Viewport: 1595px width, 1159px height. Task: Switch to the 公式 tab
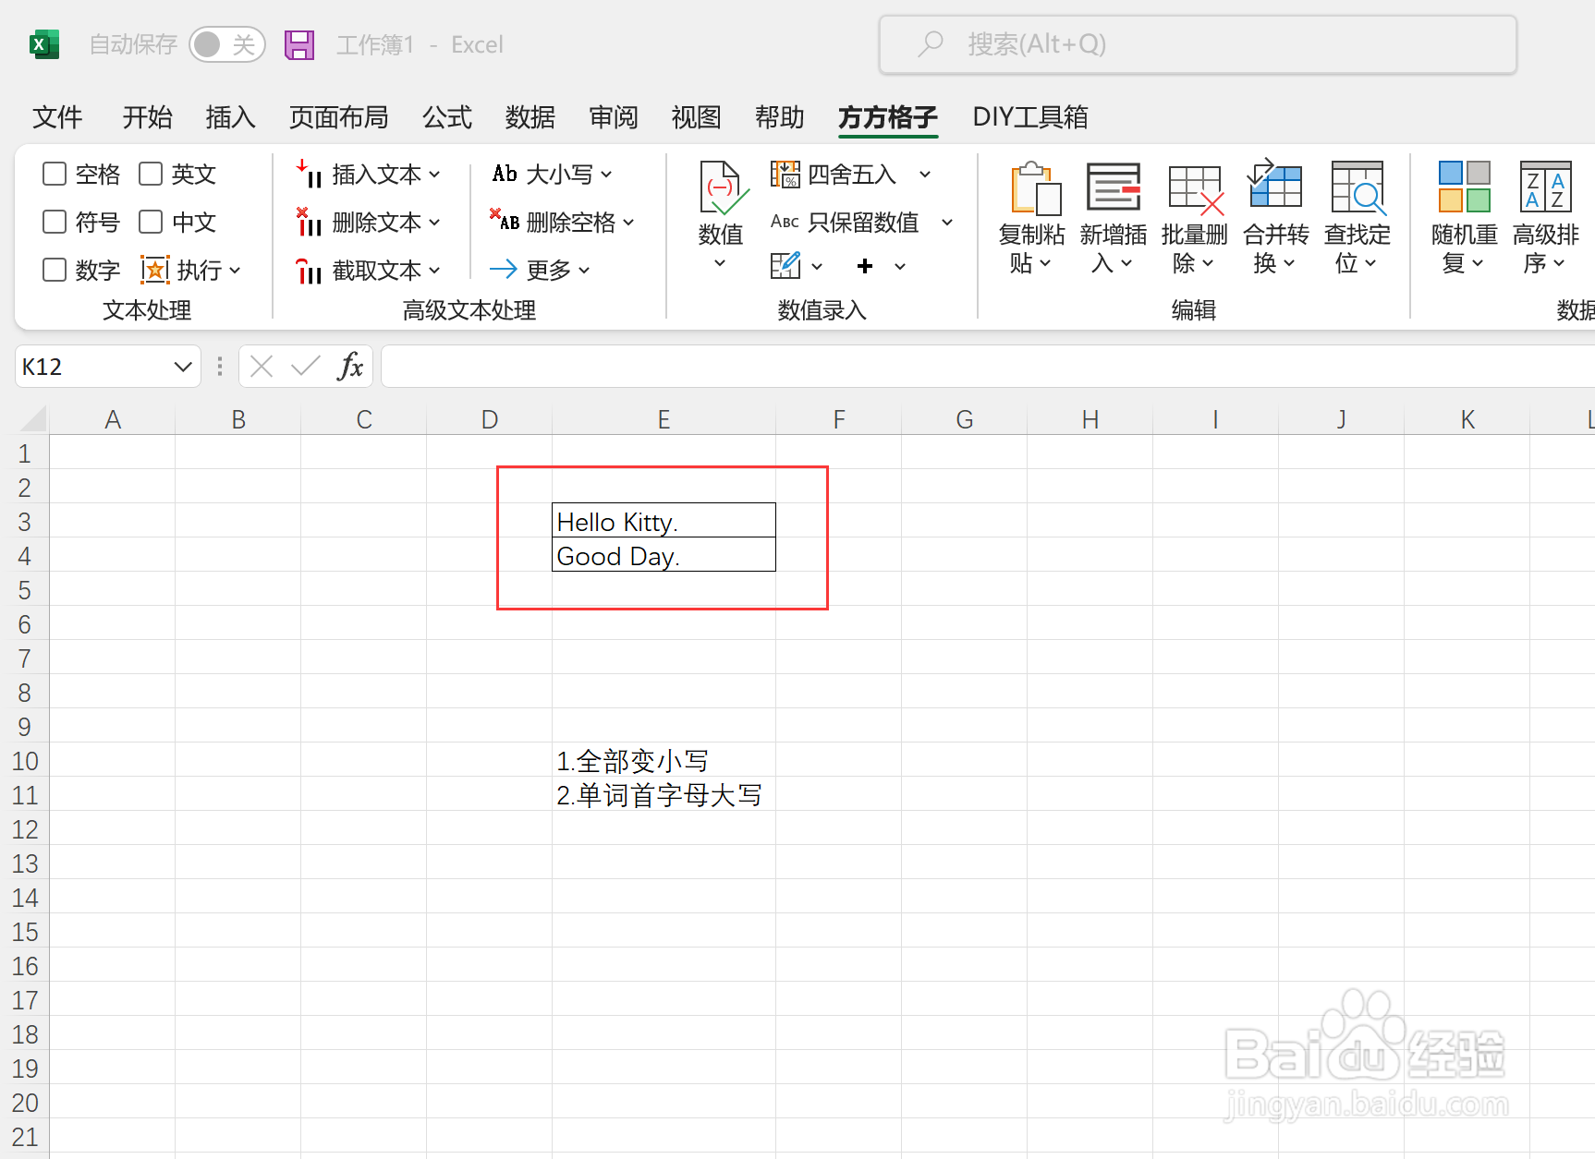click(x=447, y=117)
